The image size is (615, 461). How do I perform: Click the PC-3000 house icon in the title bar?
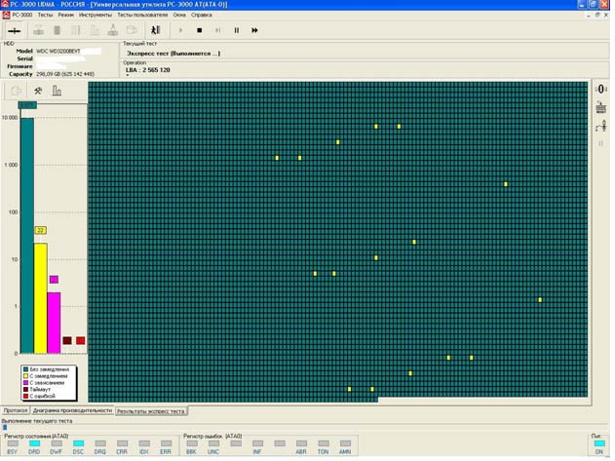pyautogui.click(x=5, y=4)
